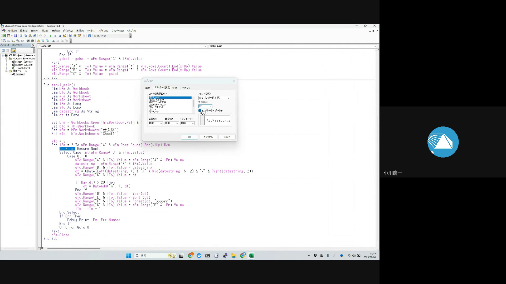506x284 pixels.
Task: Click the Save floppy disk icon
Action: click(16, 36)
